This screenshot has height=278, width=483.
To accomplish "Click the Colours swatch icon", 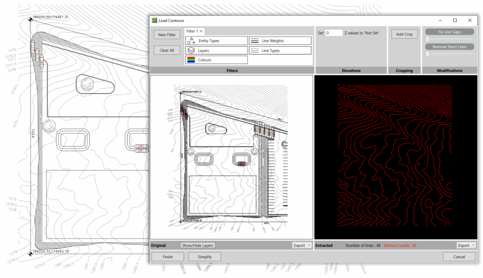I will pos(191,60).
